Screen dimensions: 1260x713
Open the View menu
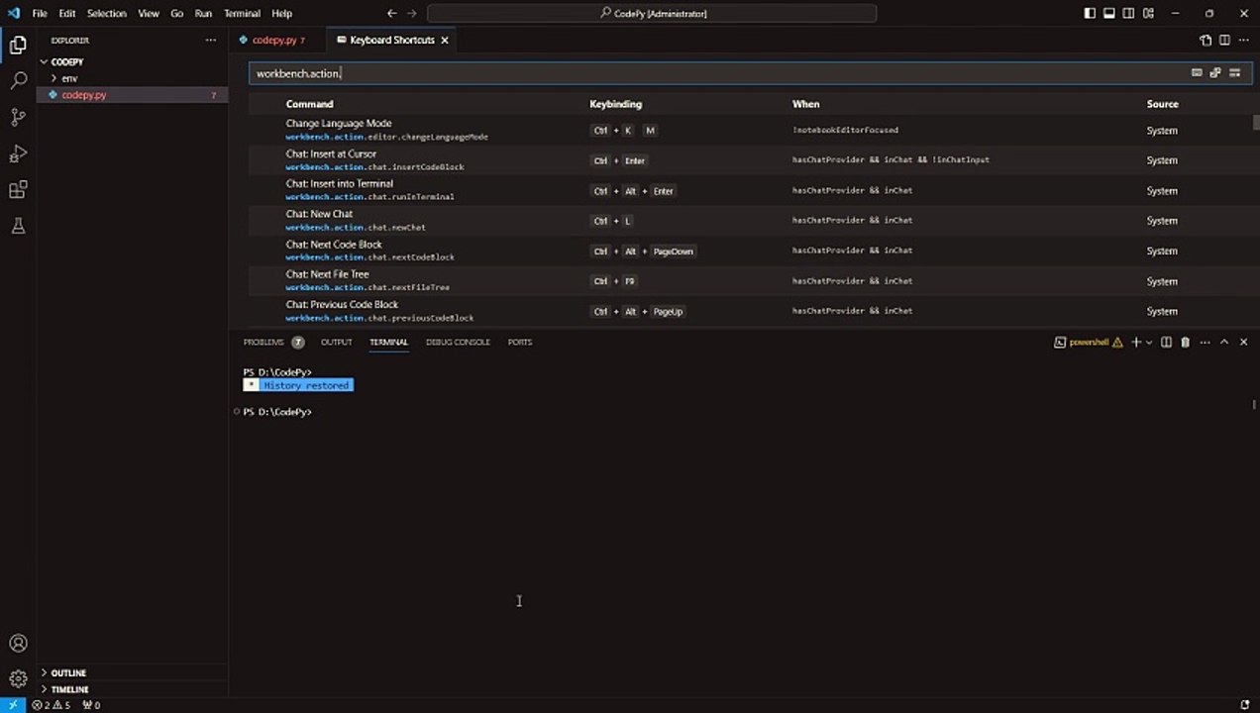(149, 14)
